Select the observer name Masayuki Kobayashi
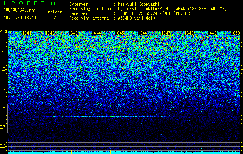This screenshot has height=154, width=243. [x=139, y=4]
